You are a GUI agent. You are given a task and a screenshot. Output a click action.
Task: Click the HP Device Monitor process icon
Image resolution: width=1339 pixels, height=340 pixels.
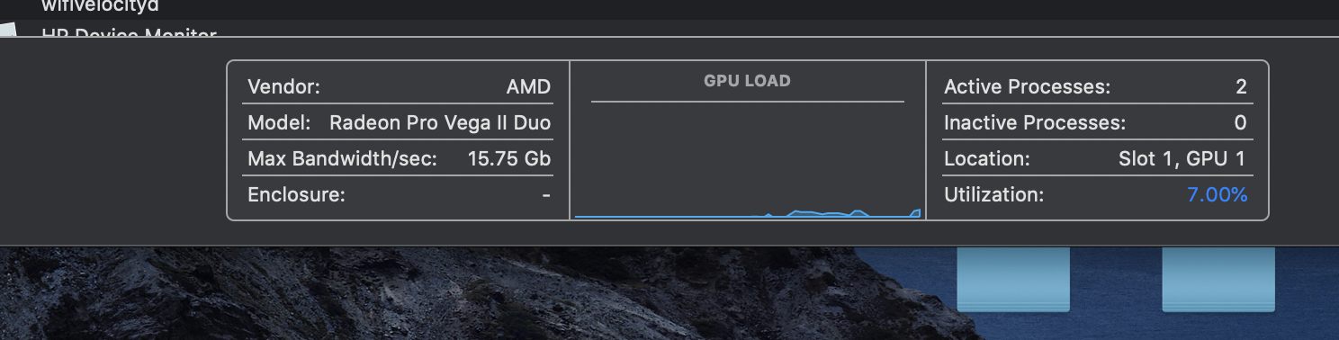pos(8,31)
